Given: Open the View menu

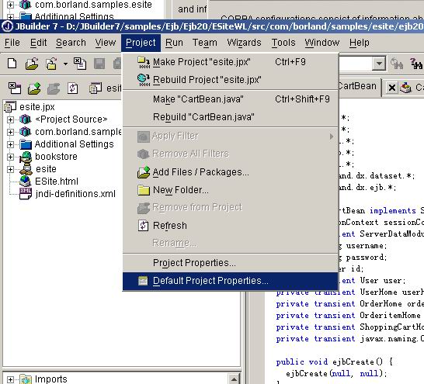Looking at the screenshot, I should pos(105,43).
